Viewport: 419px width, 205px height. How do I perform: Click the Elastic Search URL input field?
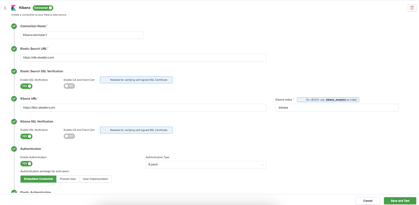tap(143, 58)
